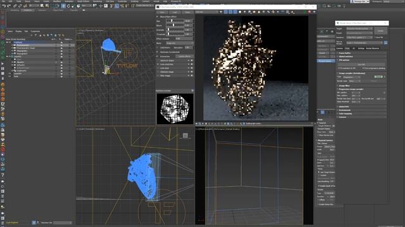Screen dimensions: 405x227
Task: Open the Renderer dropdown in Render Setup
Action: (359, 37)
